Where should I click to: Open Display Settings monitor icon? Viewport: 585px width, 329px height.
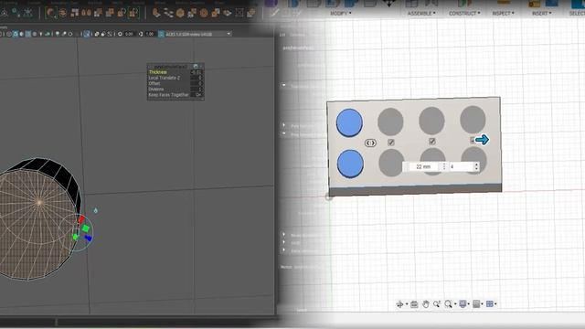coord(463,304)
